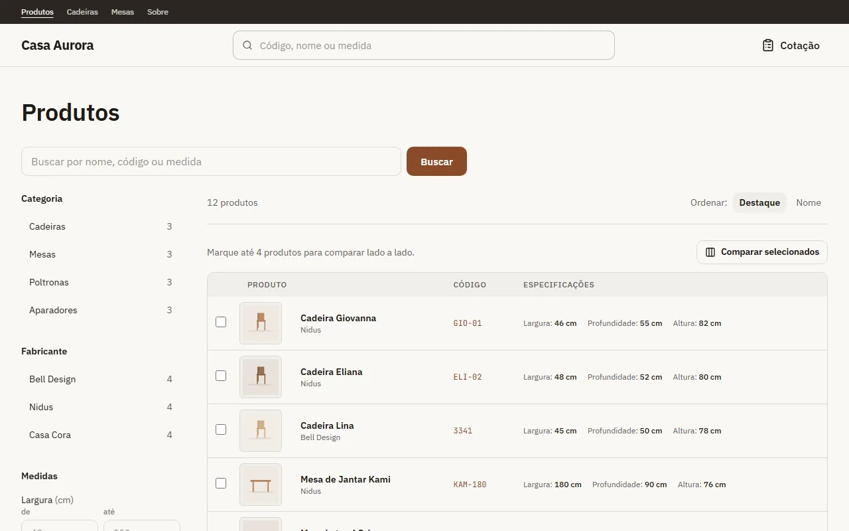Open the Cadeira Lina product thumbnail
The width and height of the screenshot is (849, 531).
coord(261,431)
